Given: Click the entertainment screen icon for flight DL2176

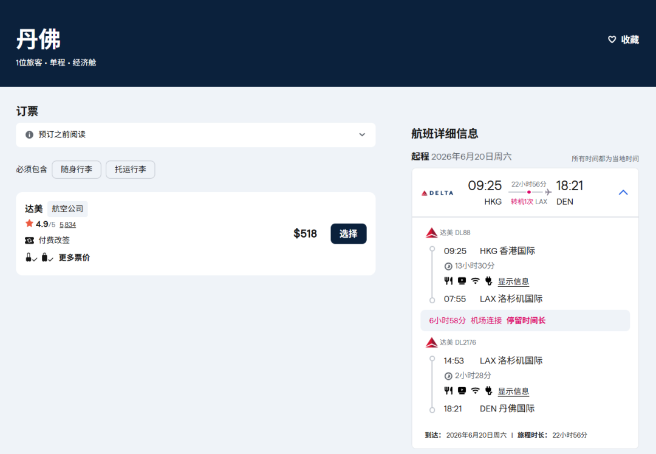Looking at the screenshot, I should pos(462,391).
